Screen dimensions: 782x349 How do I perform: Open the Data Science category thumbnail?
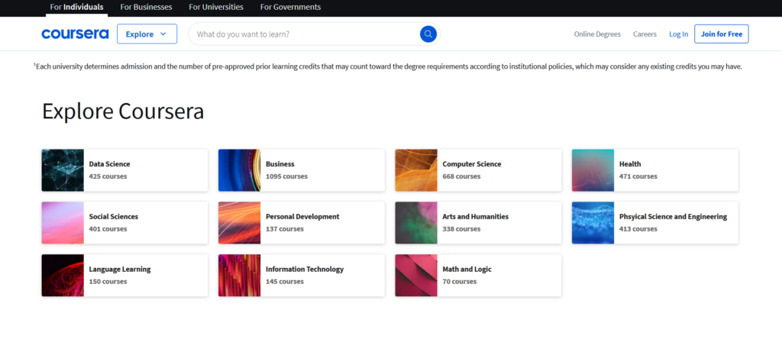pos(63,170)
